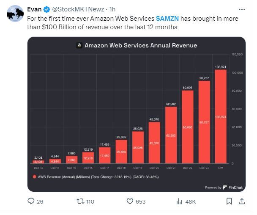The image size is (257, 215).
Task: Share the tweet via share icon
Action: [243, 201]
